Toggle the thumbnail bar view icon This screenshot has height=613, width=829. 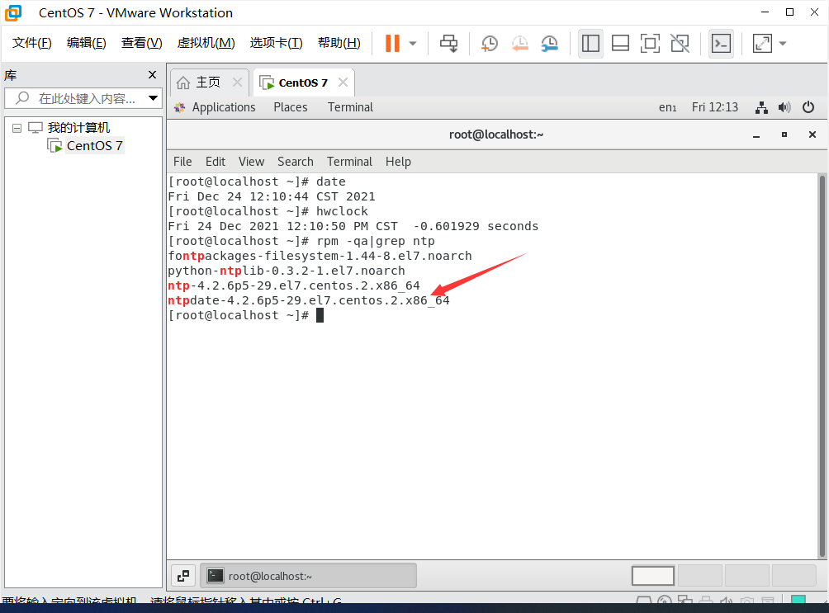[x=620, y=44]
